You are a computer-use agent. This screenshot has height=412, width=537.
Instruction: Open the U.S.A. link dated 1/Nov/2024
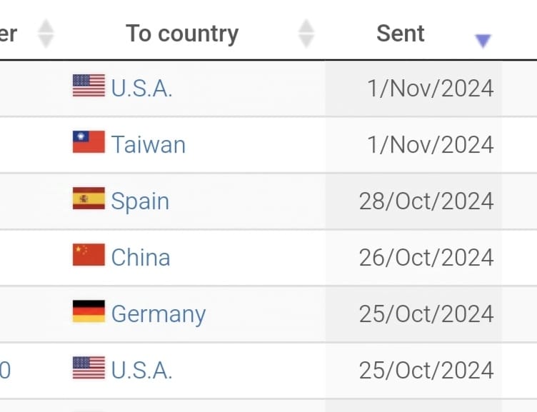[141, 89]
